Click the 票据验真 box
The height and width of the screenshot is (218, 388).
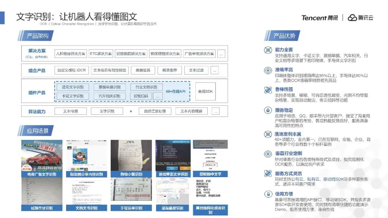(x=143, y=70)
